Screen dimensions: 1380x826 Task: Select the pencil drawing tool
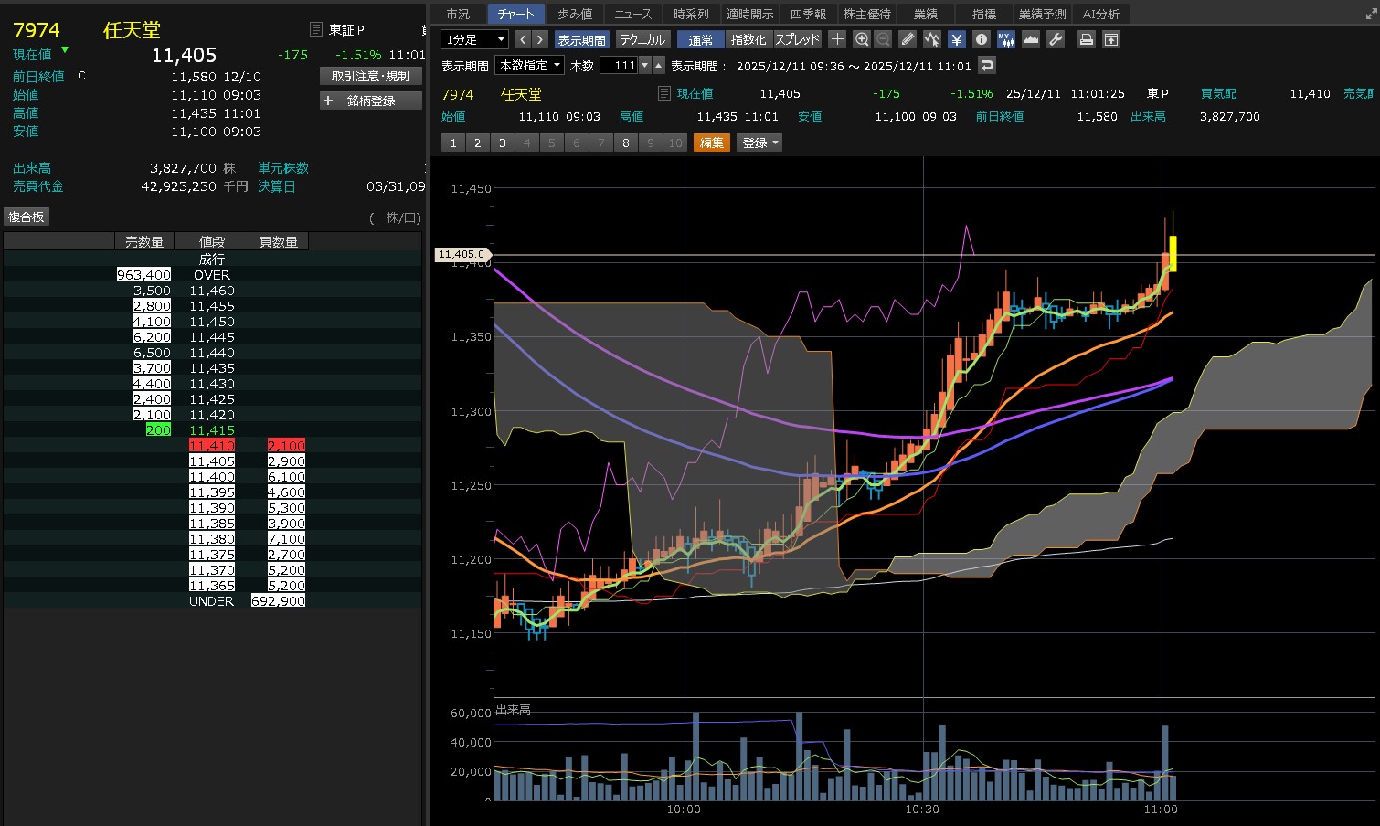click(x=907, y=39)
